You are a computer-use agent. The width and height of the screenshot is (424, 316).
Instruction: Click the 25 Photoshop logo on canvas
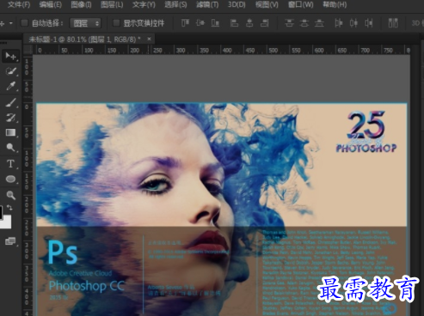click(366, 132)
